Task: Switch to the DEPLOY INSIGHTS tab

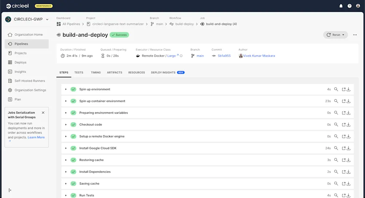Action: (168, 73)
